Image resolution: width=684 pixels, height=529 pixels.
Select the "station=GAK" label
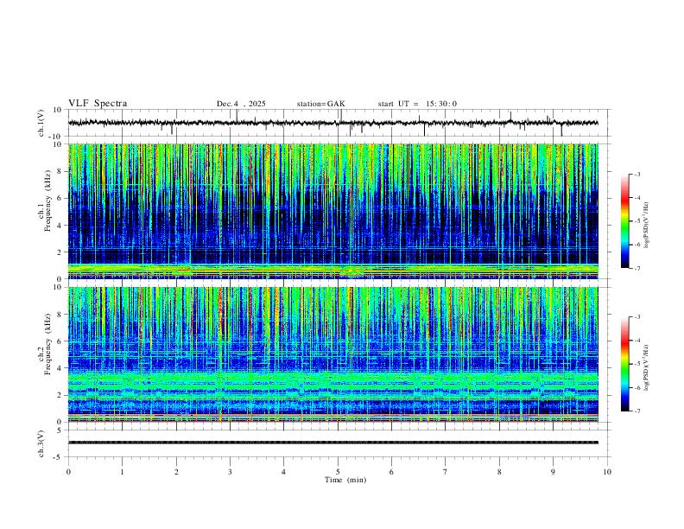tap(320, 104)
